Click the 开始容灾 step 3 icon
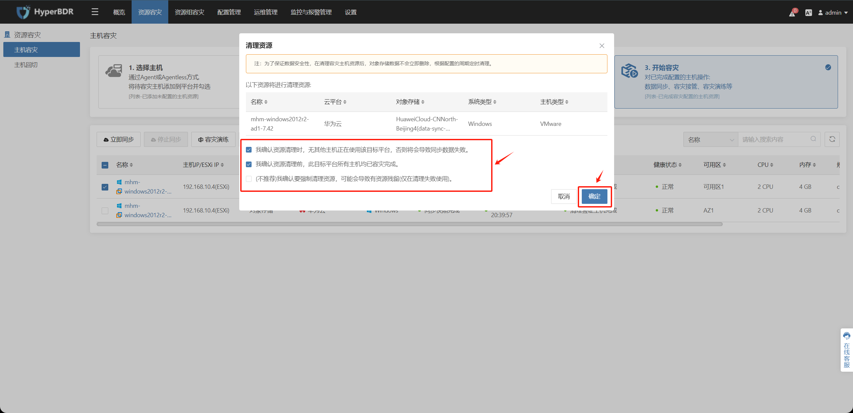 pyautogui.click(x=629, y=71)
